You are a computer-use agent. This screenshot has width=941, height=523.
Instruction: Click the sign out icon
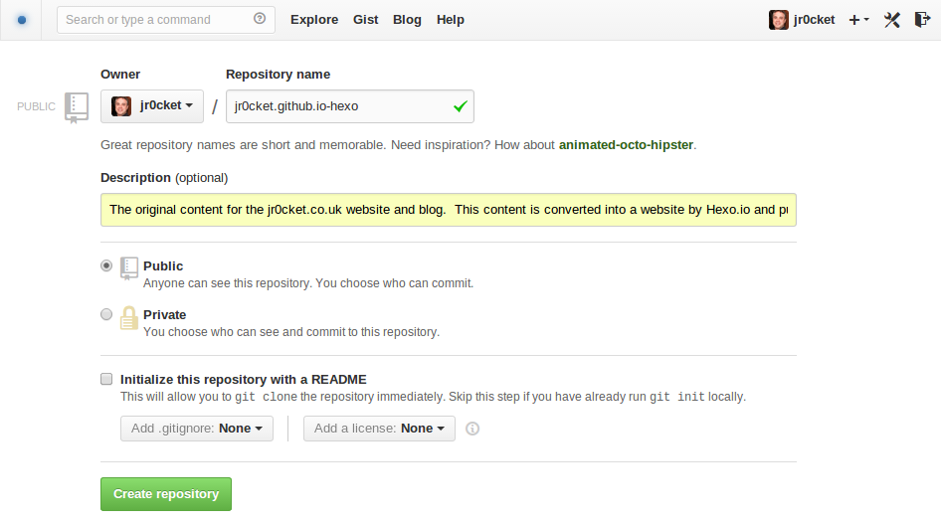point(922,20)
